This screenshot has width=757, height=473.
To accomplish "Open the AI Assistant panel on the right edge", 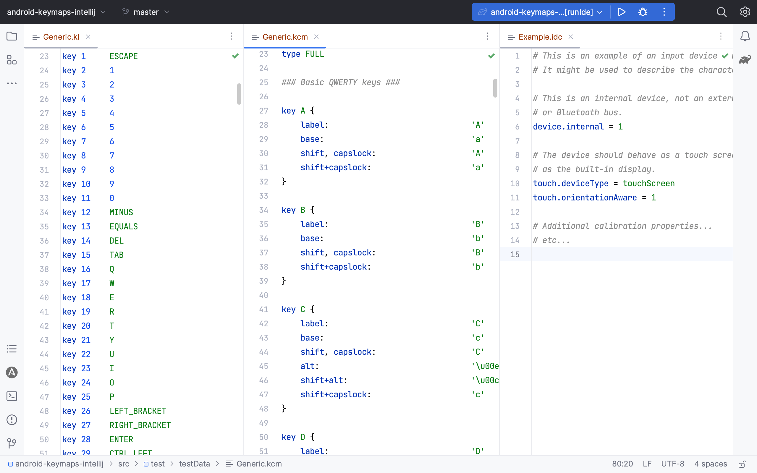I will 745,60.
